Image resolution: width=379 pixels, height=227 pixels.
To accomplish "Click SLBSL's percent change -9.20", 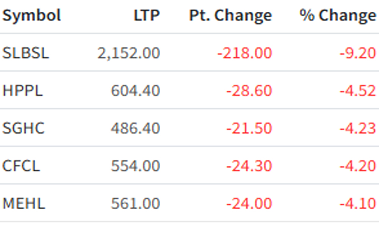I will [358, 53].
